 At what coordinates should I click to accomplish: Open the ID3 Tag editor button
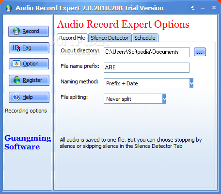click(29, 48)
